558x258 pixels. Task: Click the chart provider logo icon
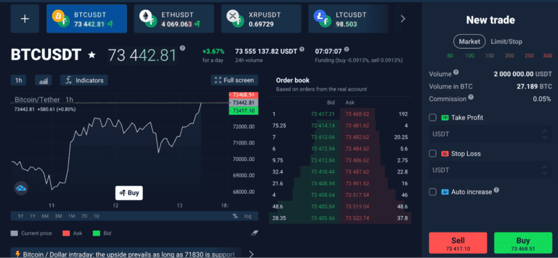pyautogui.click(x=21, y=188)
